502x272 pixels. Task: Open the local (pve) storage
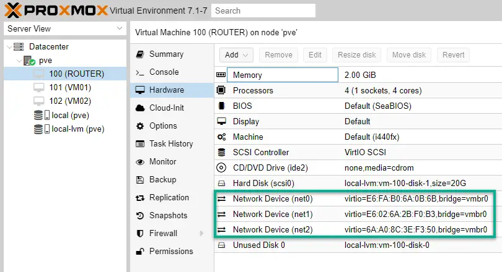[65, 115]
